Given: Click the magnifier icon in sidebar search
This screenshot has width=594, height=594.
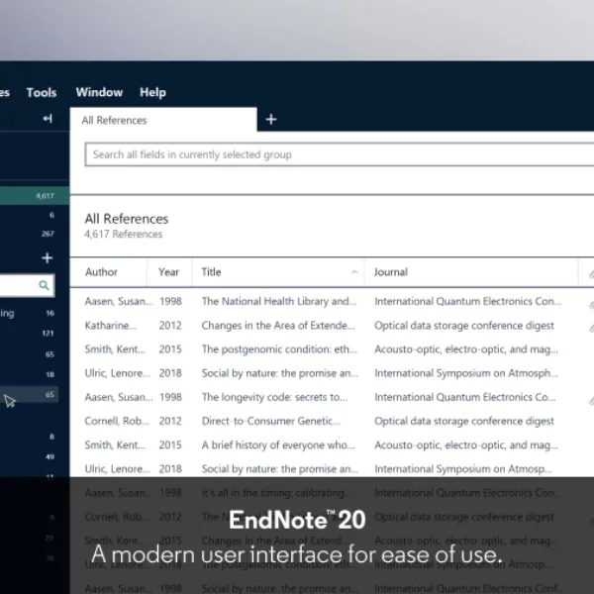Looking at the screenshot, I should coord(44,285).
